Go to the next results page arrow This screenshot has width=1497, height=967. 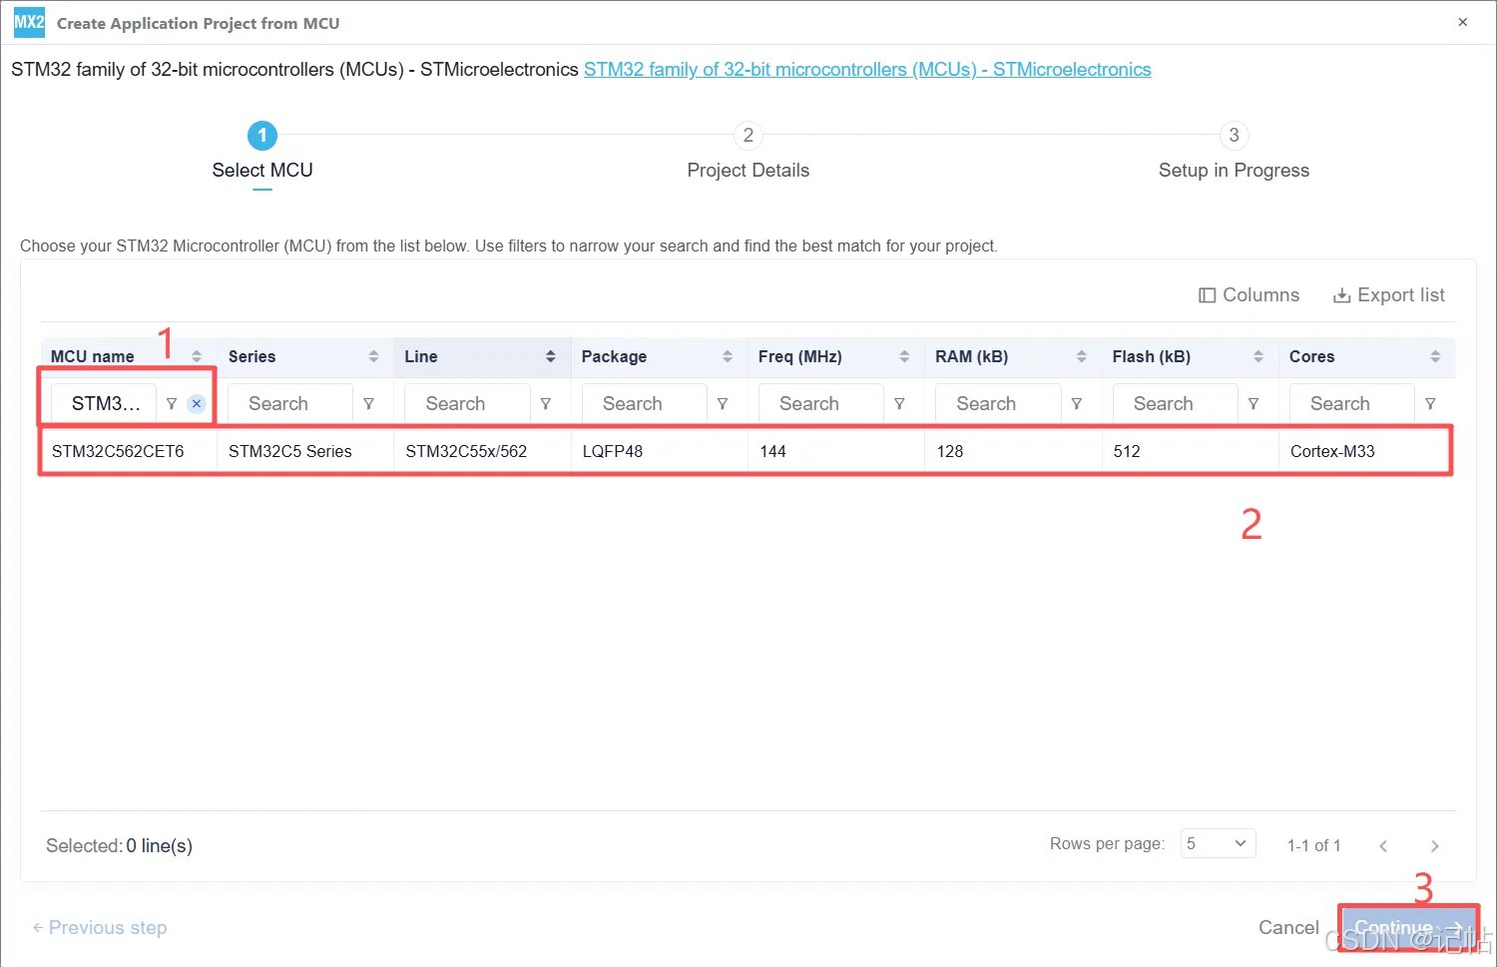(1434, 845)
